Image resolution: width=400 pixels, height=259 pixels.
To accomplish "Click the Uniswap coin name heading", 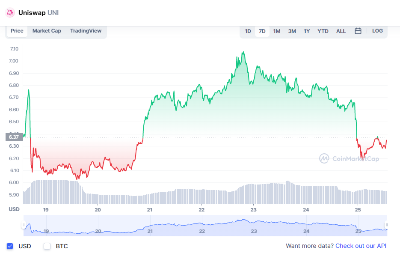I will click(32, 13).
